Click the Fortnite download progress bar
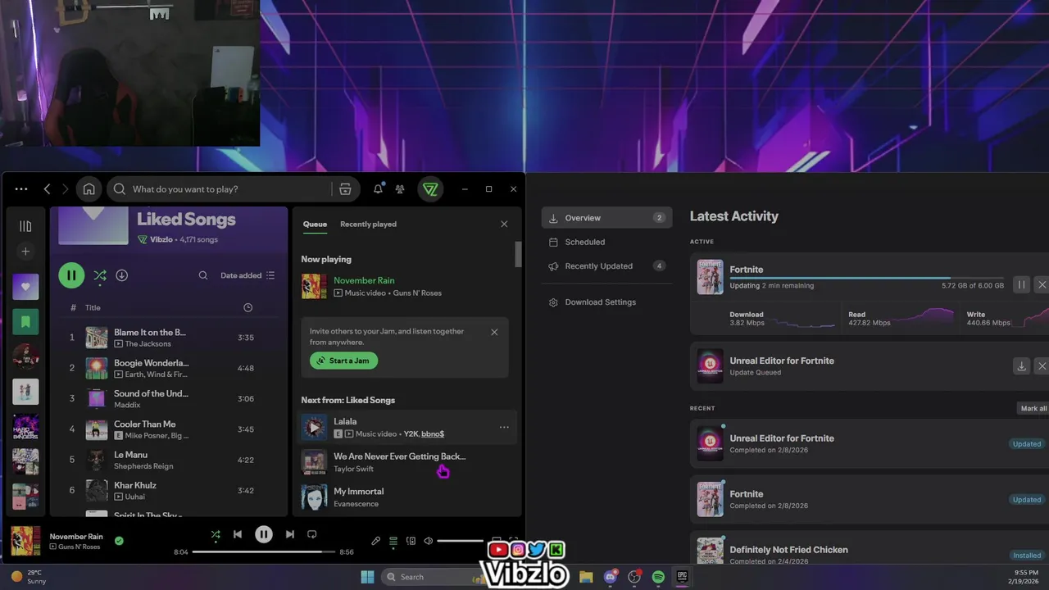Image resolution: width=1049 pixels, height=590 pixels. [866, 278]
